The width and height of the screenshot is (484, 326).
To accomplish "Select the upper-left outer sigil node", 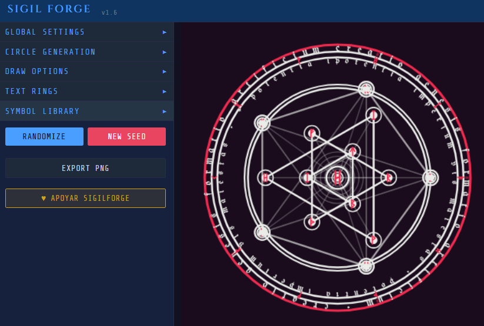I will click(x=262, y=123).
